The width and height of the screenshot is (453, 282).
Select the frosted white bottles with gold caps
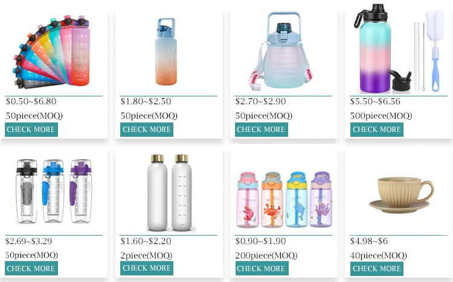[169, 193]
